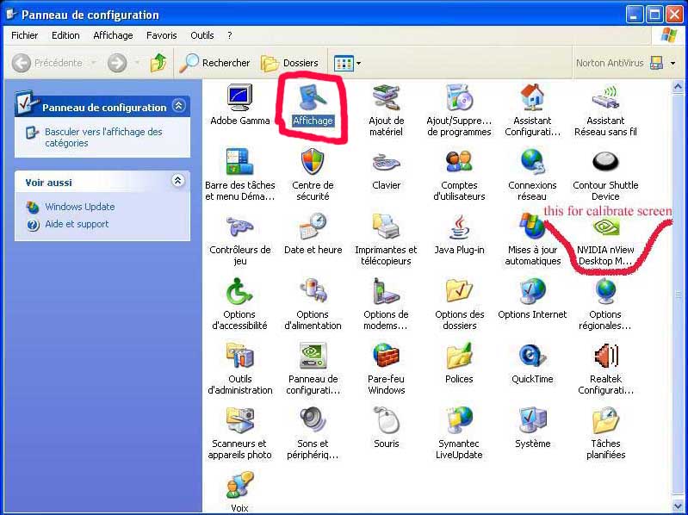Open Voix speech settings icon
The width and height of the screenshot is (688, 515).
[239, 492]
